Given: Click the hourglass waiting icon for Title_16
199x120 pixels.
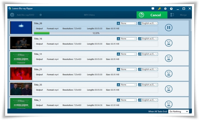Looking at the screenshot, I should coord(169,43).
